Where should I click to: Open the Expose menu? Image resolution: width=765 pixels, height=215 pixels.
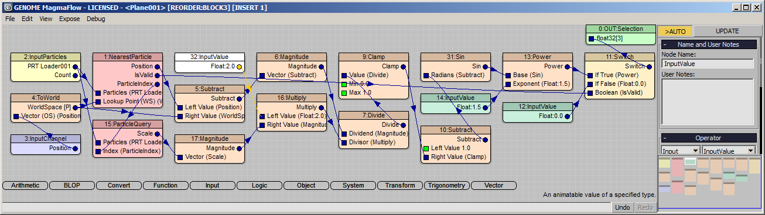[x=69, y=19]
